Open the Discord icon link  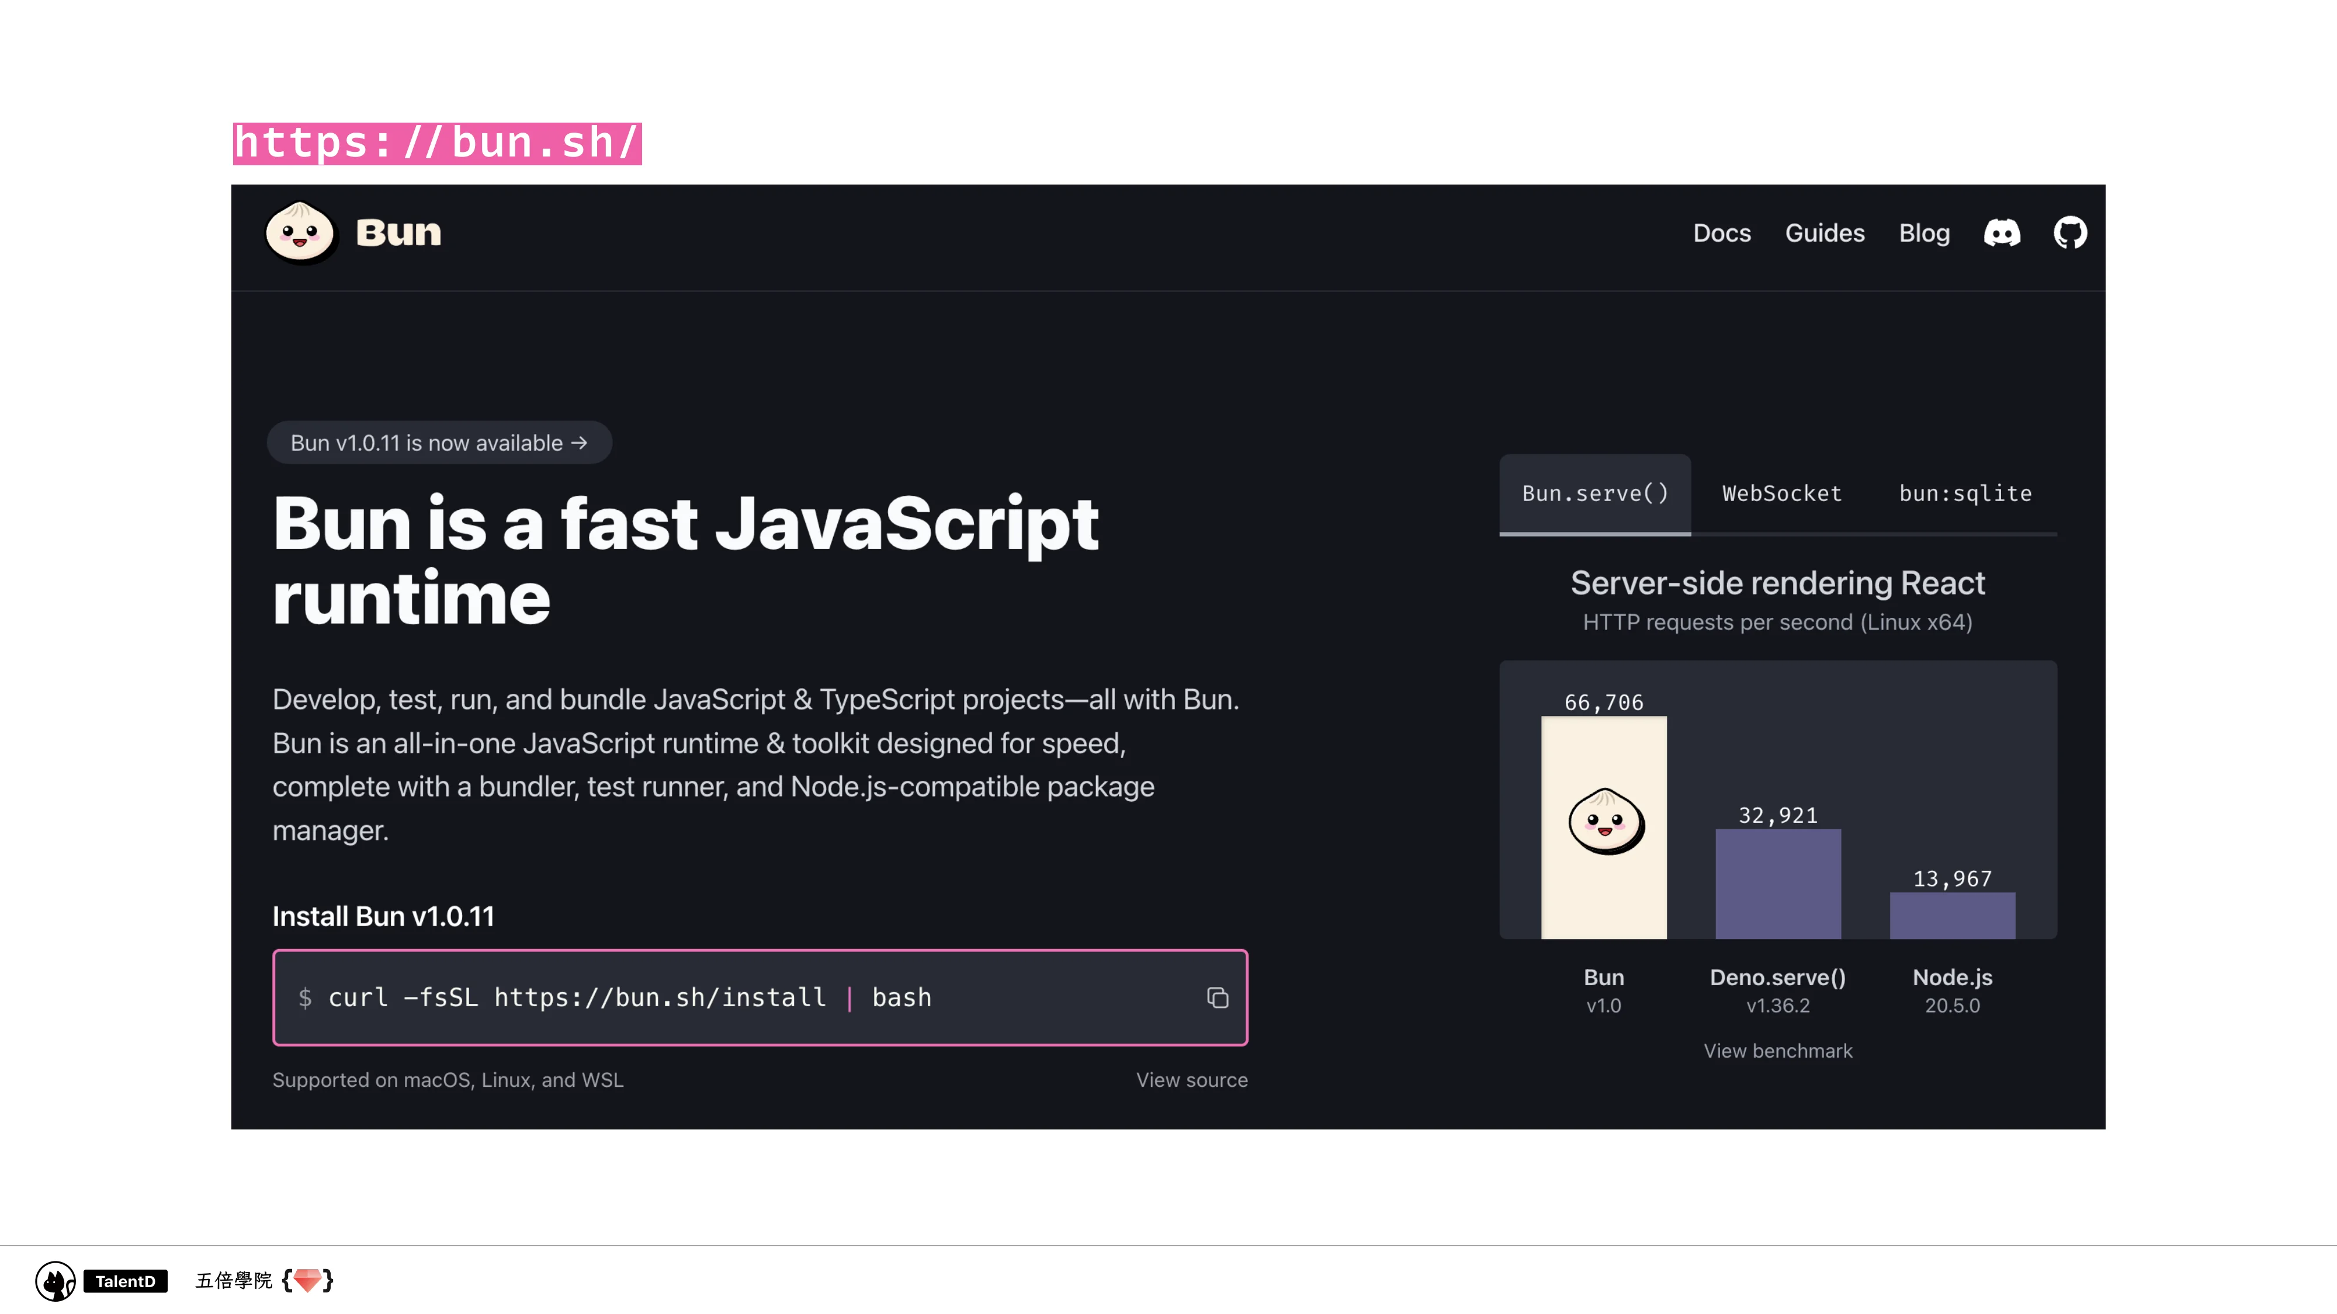(2001, 233)
